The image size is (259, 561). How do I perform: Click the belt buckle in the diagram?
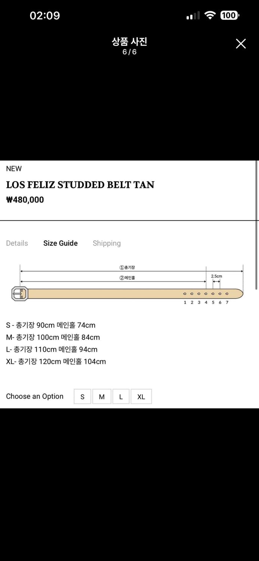(20, 294)
